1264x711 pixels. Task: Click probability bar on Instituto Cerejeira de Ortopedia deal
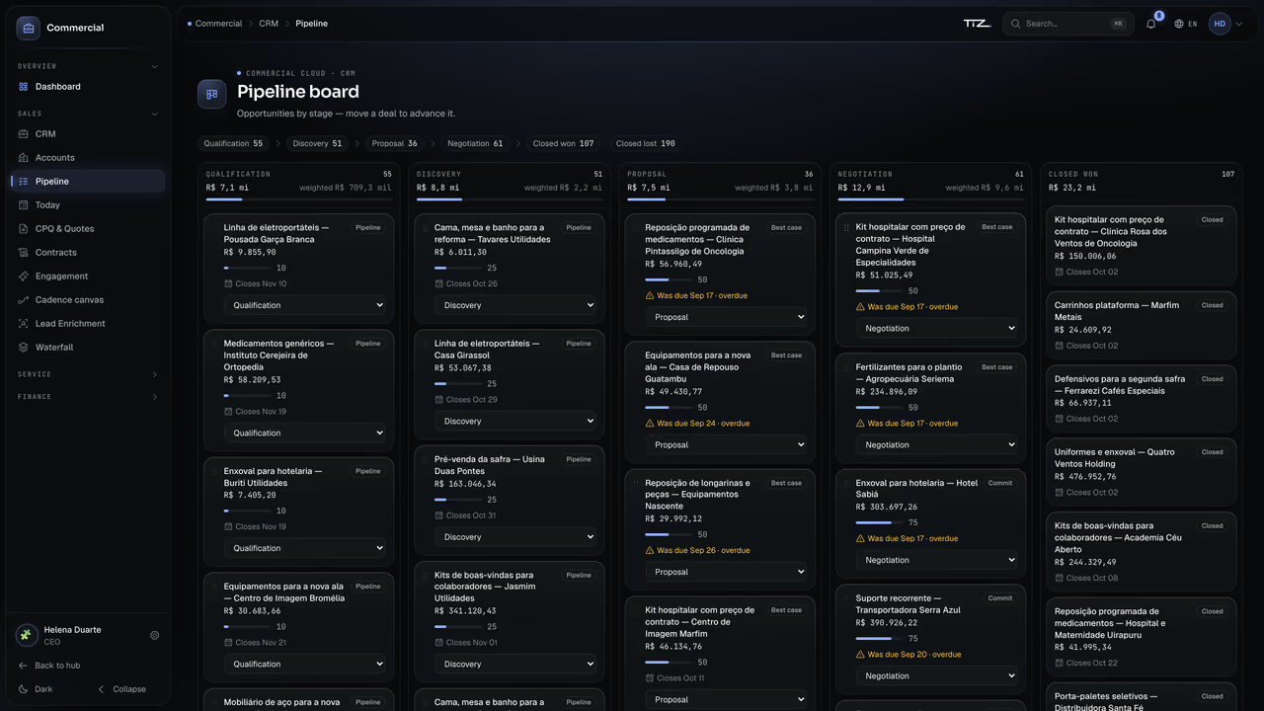pyautogui.click(x=247, y=396)
